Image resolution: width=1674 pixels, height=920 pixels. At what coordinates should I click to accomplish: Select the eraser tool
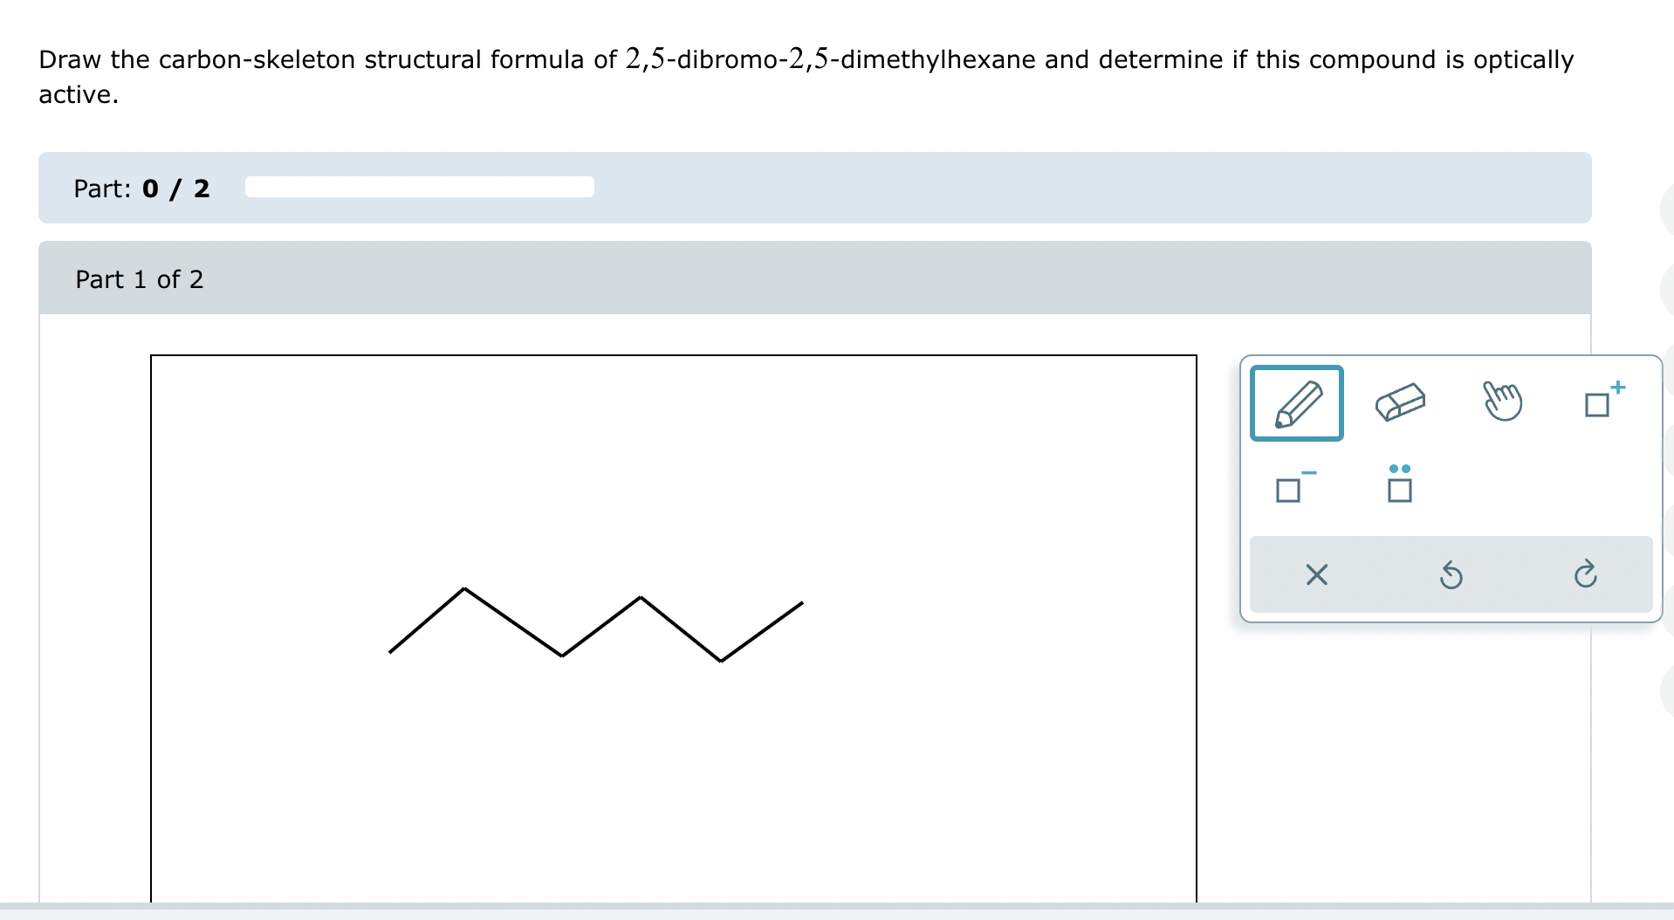click(x=1402, y=402)
